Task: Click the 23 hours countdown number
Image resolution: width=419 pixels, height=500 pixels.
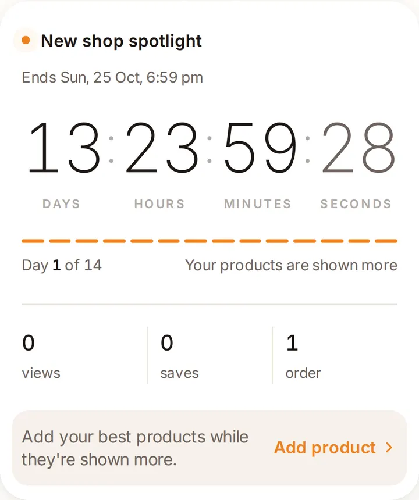Action: coord(161,148)
